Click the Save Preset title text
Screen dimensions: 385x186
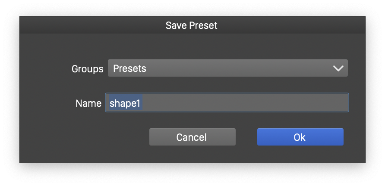tap(192, 25)
